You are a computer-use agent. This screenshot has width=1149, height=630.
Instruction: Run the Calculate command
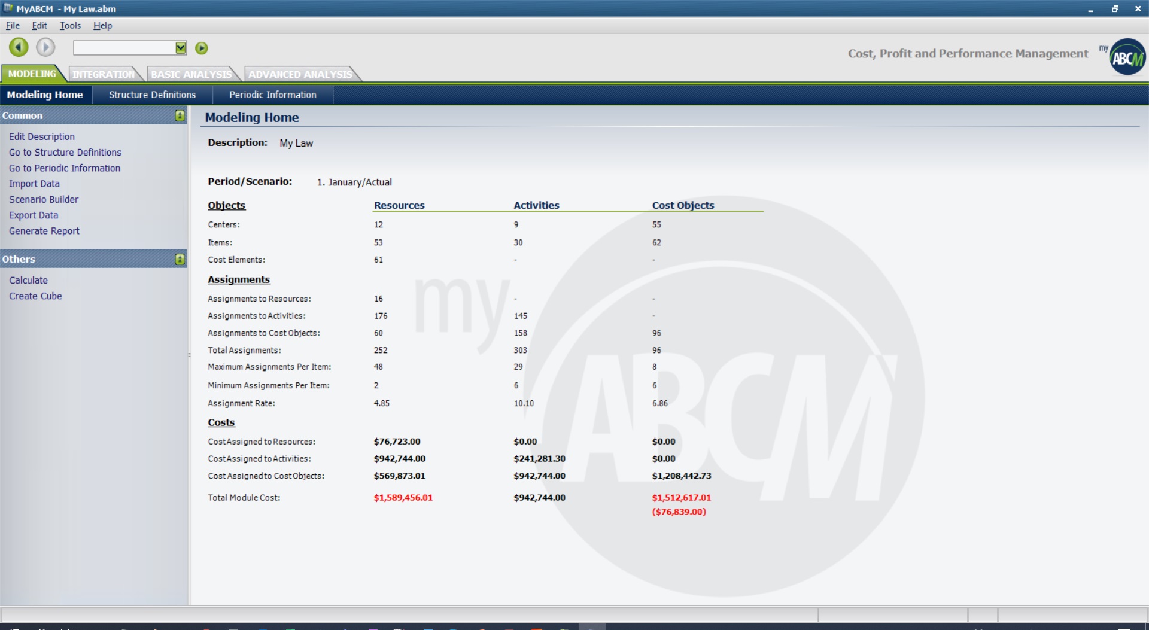28,280
